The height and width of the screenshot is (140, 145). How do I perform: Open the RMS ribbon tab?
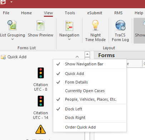point(118,13)
